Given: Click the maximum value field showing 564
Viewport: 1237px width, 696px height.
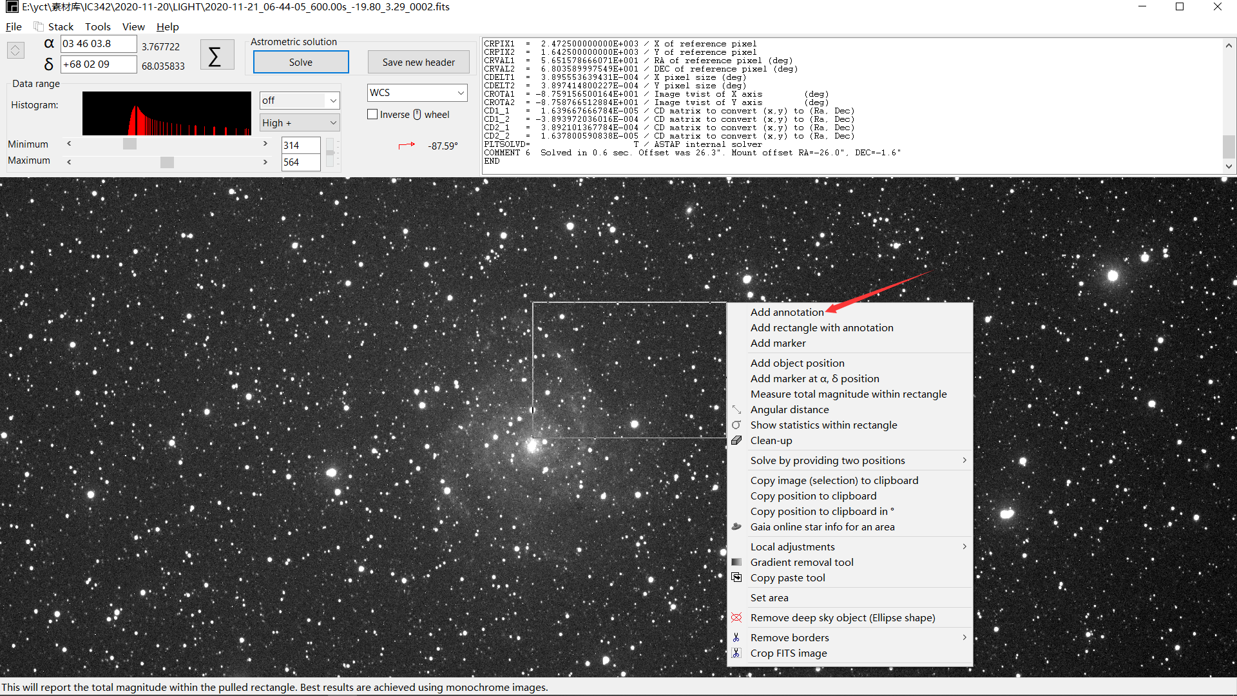Looking at the screenshot, I should point(301,162).
